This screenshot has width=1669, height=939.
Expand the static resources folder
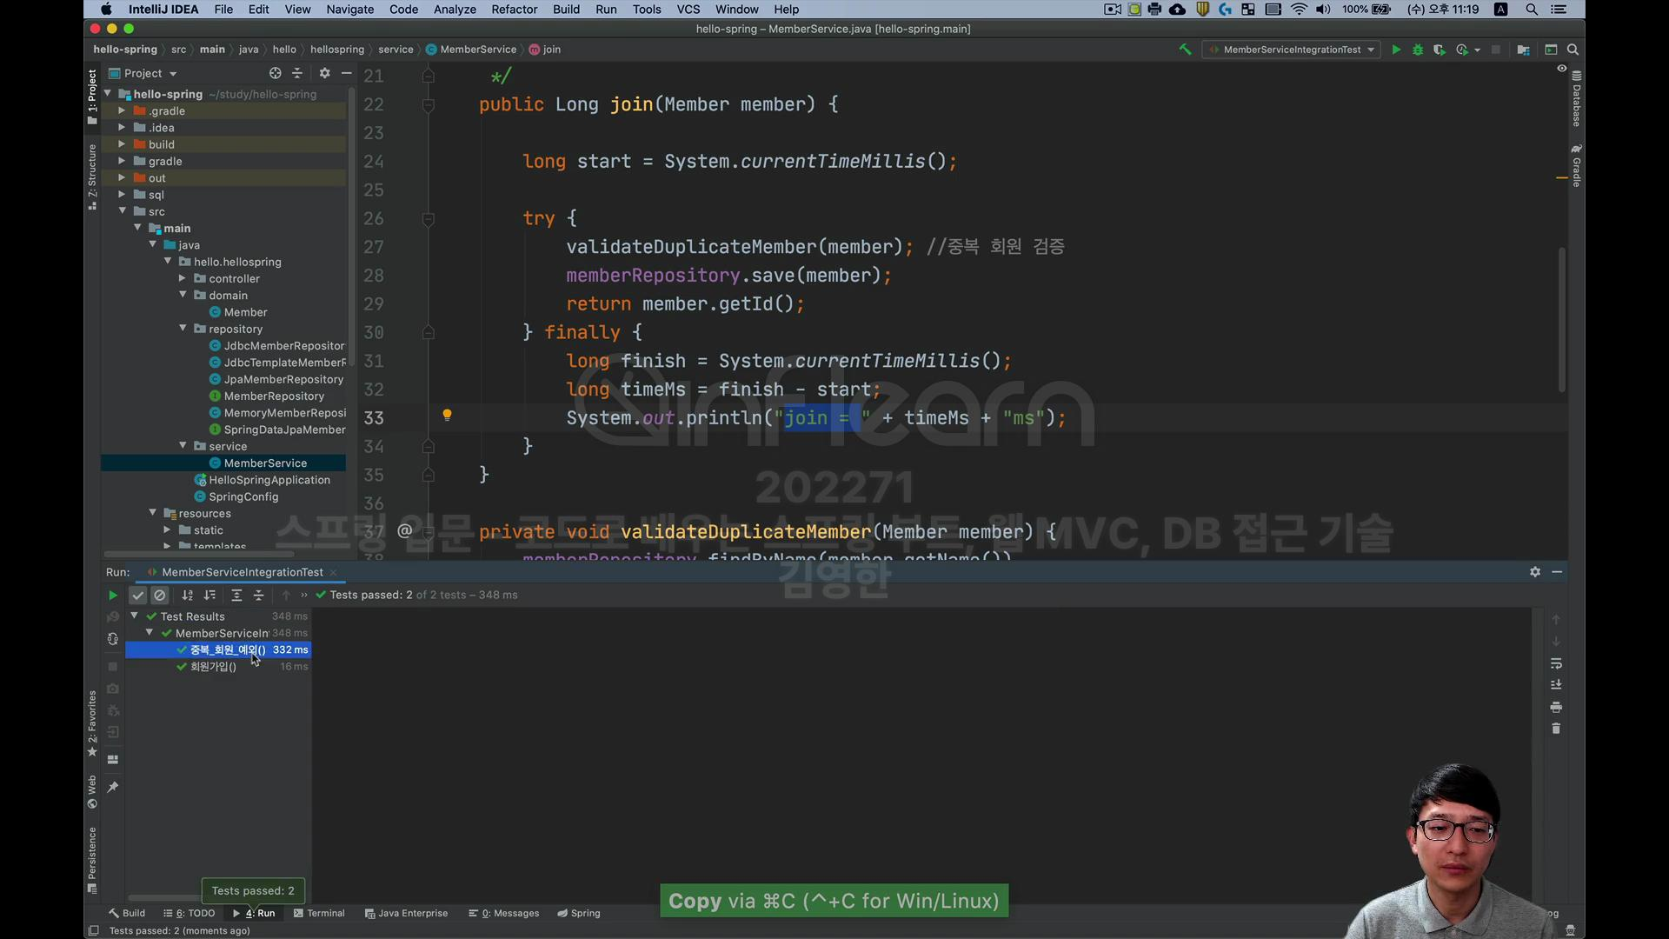coord(167,529)
